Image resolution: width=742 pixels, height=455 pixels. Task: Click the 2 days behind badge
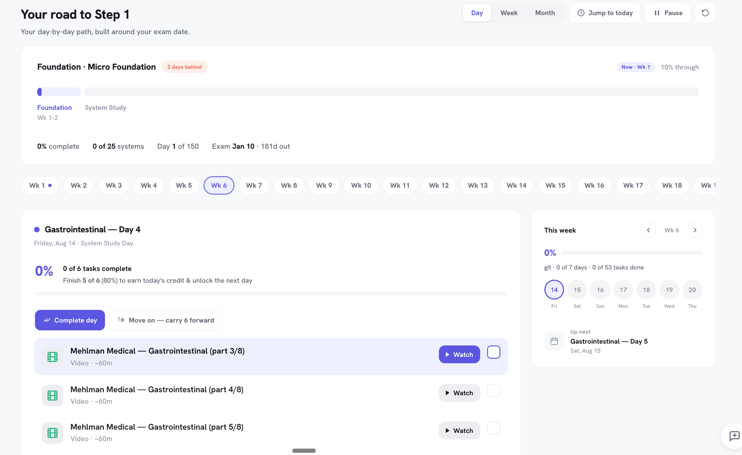[x=184, y=67]
